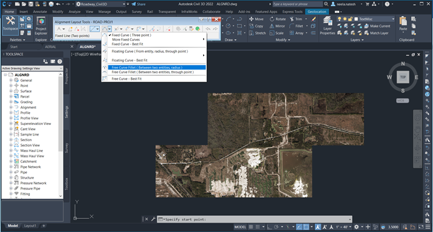This screenshot has height=232, width=433.
Task: Select the Stretch tool
Action: tap(257, 33)
